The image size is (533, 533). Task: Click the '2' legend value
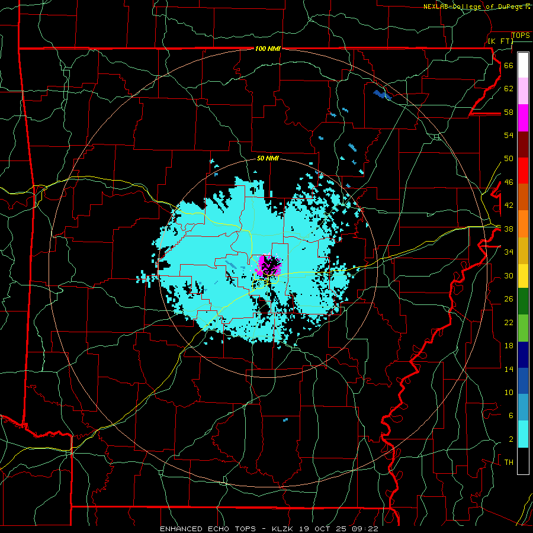point(510,439)
